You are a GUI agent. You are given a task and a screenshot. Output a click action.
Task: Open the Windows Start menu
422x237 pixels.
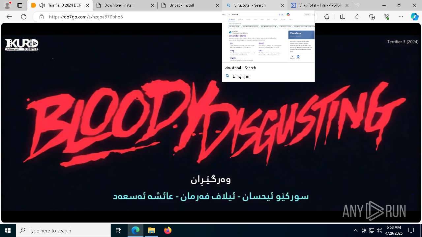tap(8, 230)
